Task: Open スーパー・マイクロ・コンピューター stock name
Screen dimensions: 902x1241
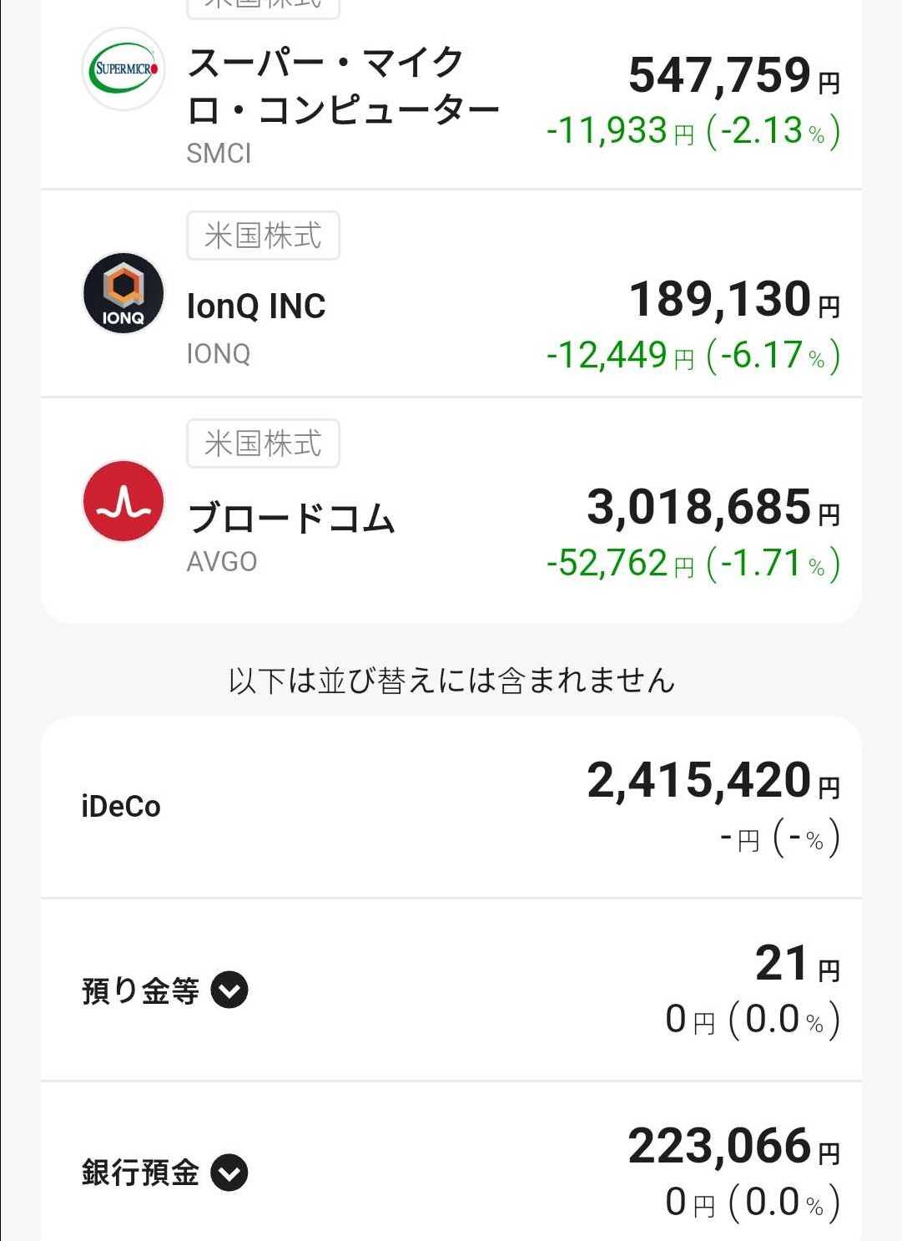Action: pyautogui.click(x=342, y=86)
